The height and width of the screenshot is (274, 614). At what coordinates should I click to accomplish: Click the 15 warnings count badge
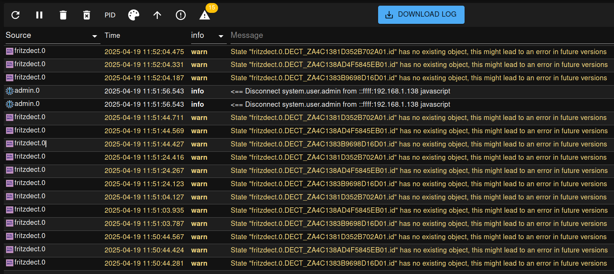[212, 8]
